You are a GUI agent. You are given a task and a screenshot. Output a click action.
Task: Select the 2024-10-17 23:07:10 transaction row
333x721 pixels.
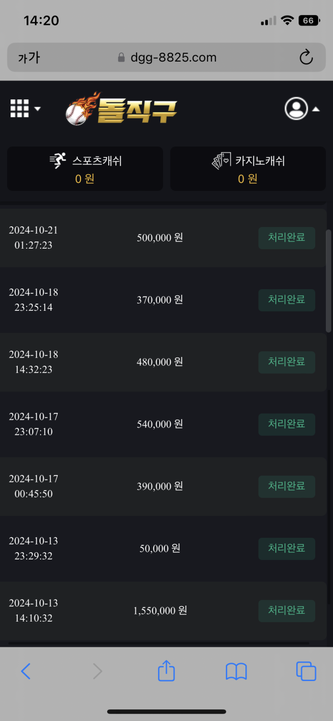tap(161, 424)
